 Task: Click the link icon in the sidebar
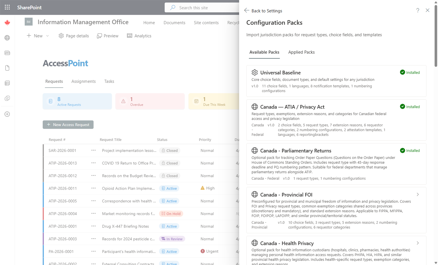(7, 98)
